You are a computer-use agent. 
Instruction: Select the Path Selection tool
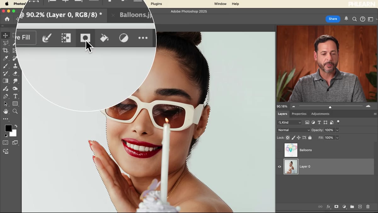(5, 104)
